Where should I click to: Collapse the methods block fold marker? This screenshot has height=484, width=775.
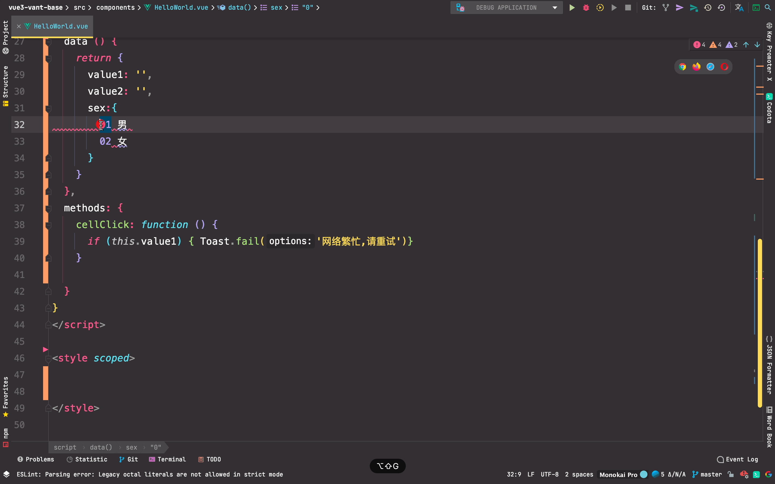coord(48,208)
